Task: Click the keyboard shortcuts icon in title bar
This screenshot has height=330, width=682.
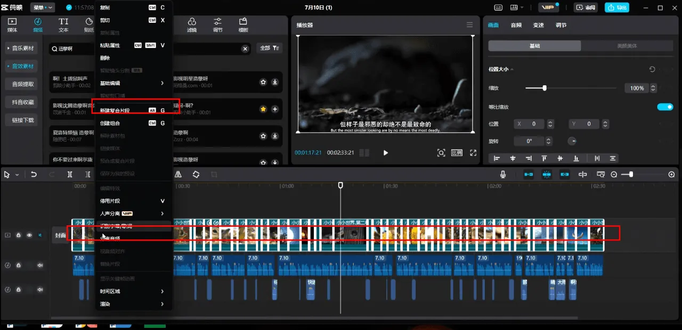Action: coord(498,7)
